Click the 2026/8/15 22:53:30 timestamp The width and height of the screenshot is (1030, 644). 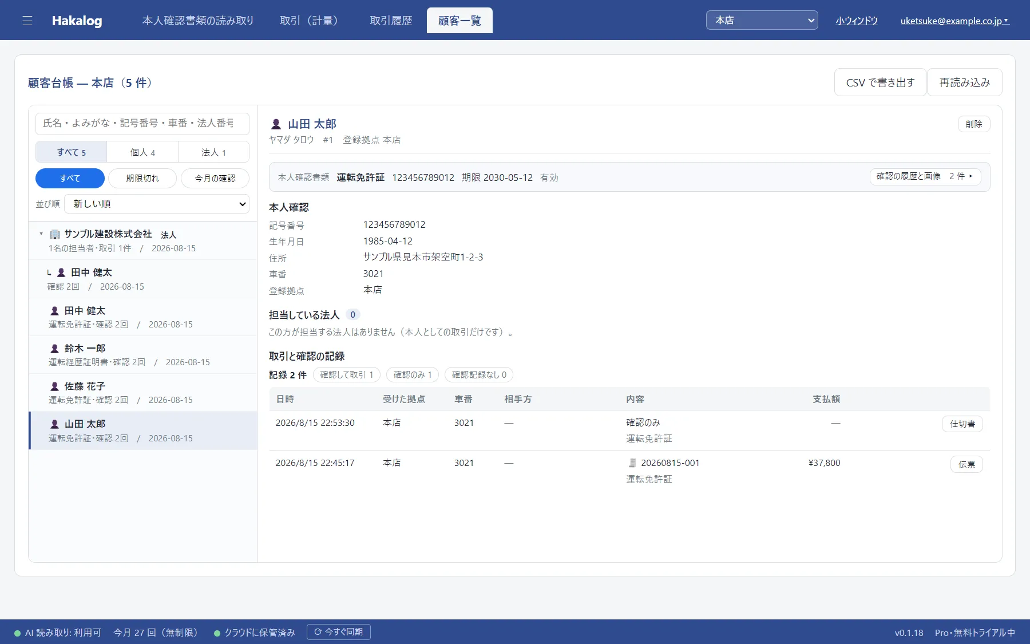(x=315, y=422)
